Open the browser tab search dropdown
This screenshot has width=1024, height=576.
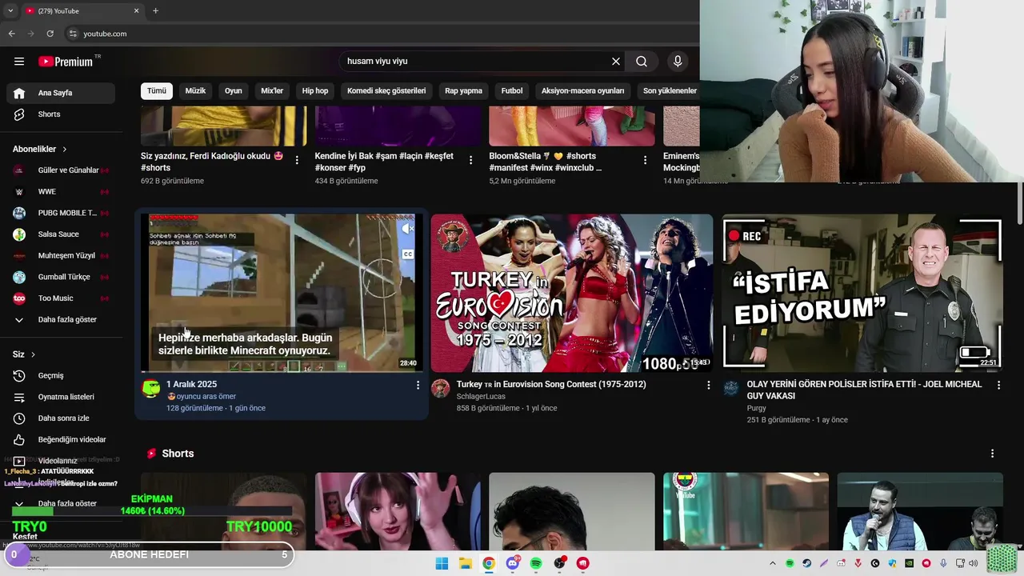tap(10, 11)
